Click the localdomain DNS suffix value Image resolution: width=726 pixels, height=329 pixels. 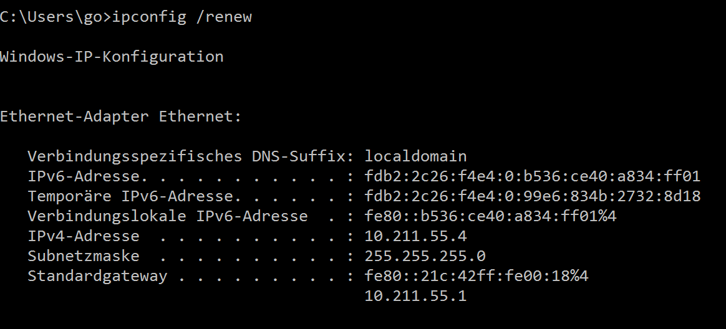click(x=415, y=156)
